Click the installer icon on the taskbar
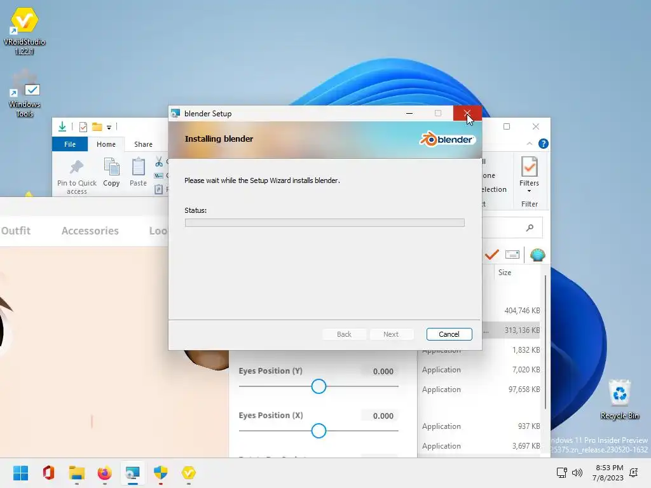The width and height of the screenshot is (651, 488). (133, 473)
